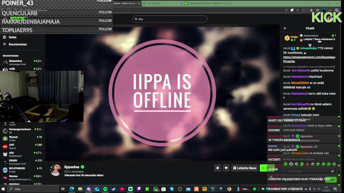Screen dimensions: 344x193
Task: Click open-in-app icon in address bar
Action: point(286,10)
